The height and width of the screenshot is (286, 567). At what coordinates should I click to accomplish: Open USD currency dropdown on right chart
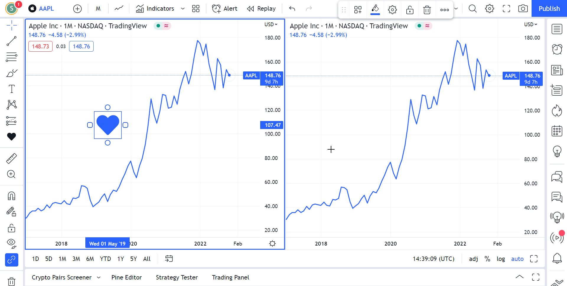tap(531, 24)
